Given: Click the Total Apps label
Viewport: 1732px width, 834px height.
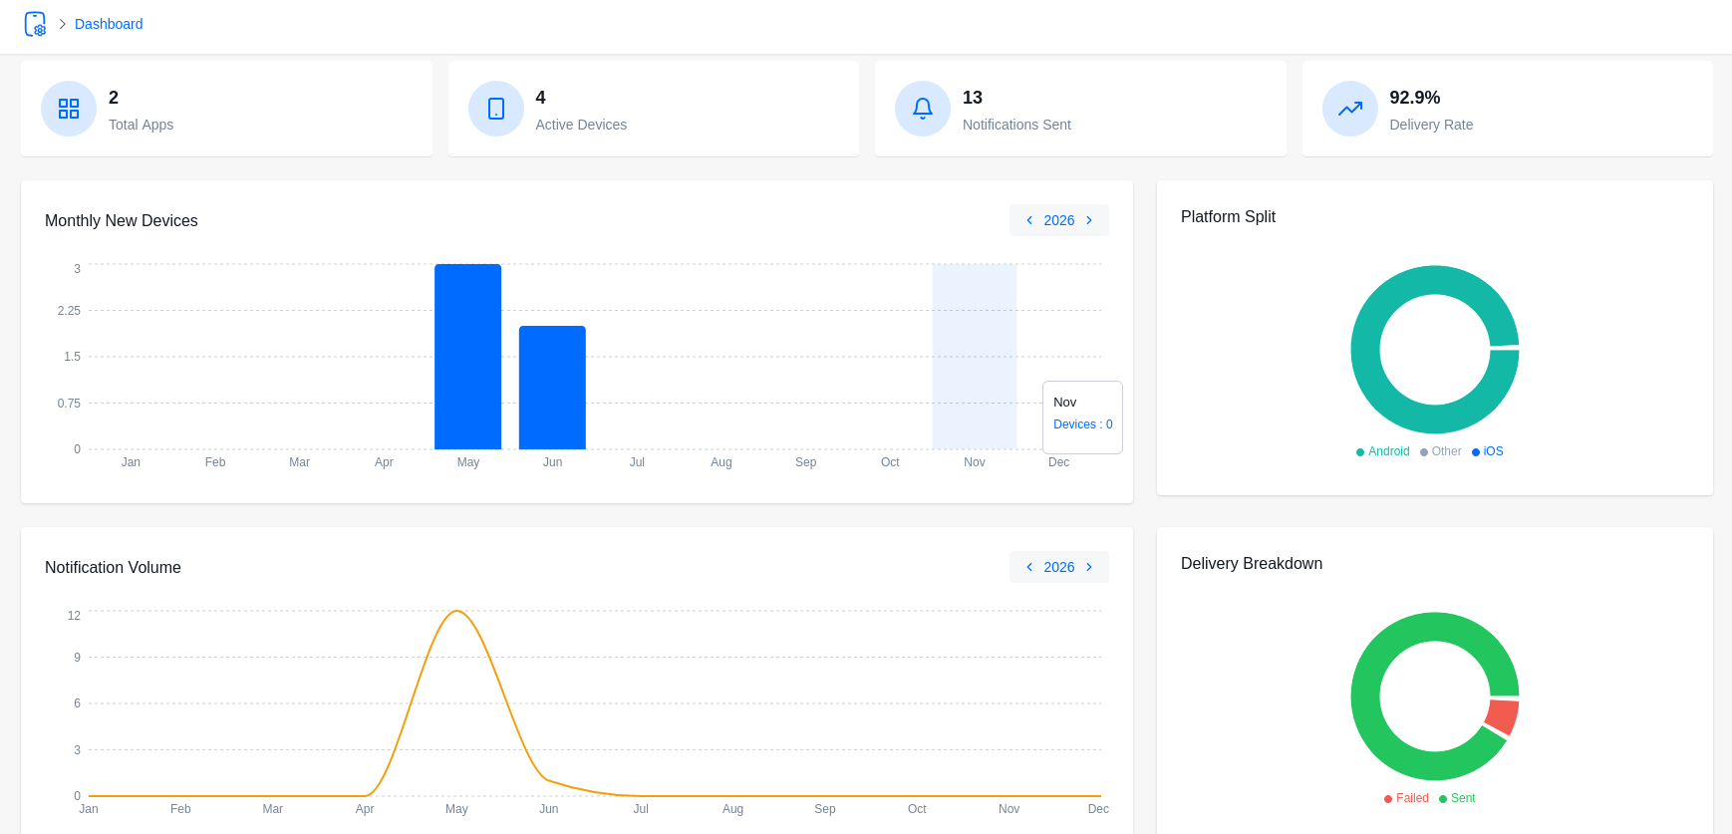Looking at the screenshot, I should point(141,125).
